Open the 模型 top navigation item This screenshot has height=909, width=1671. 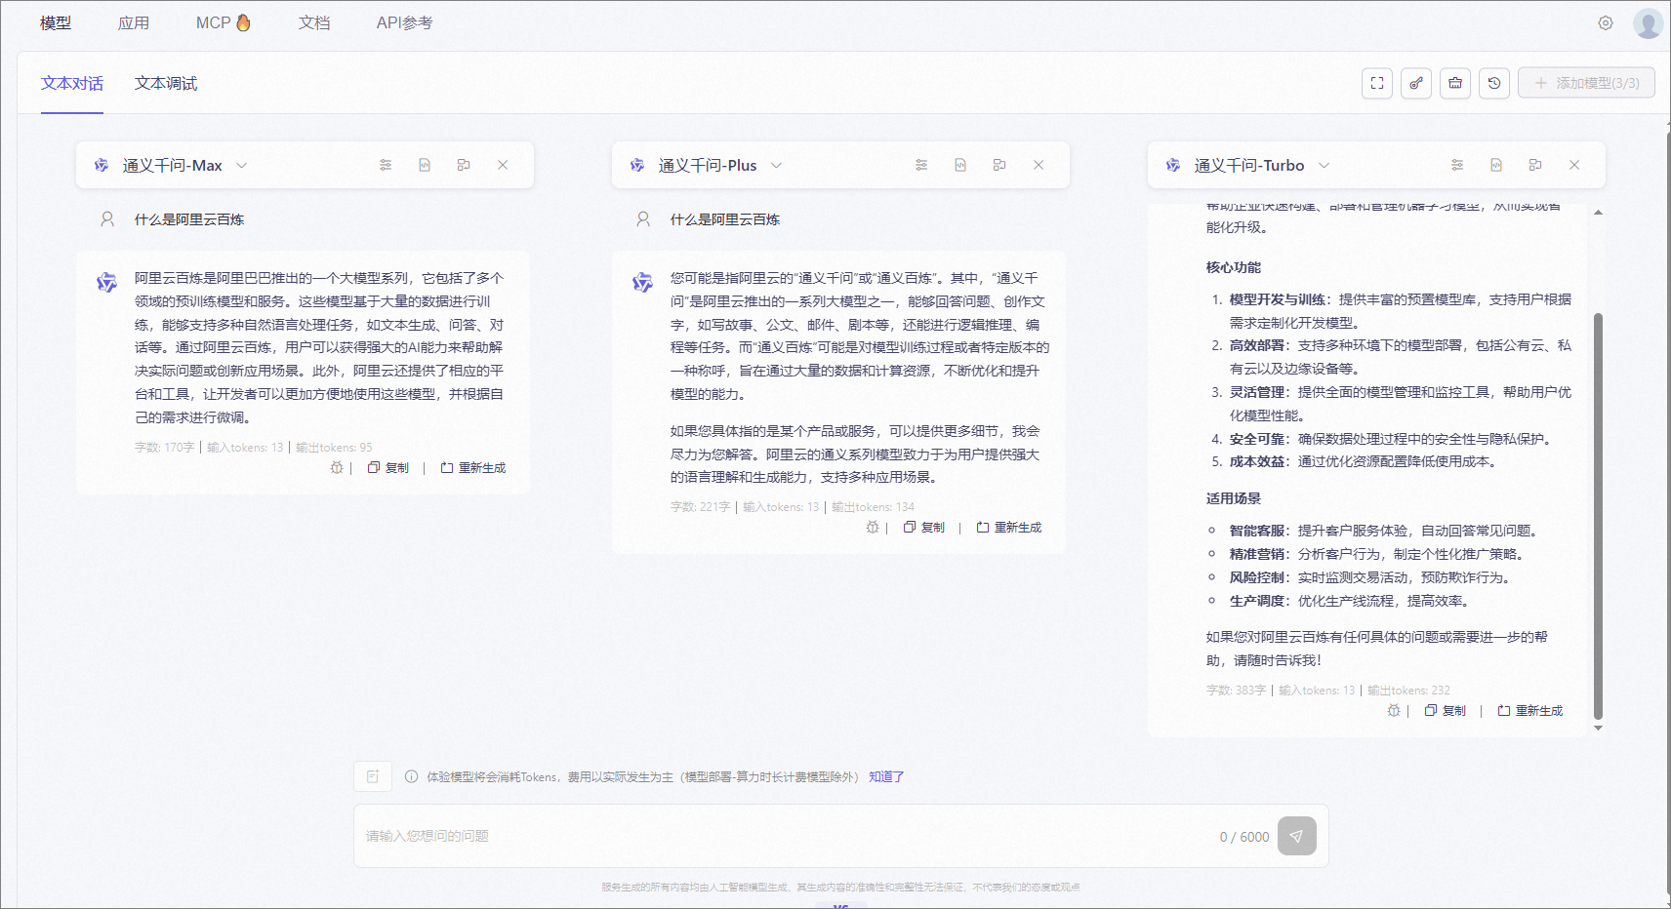coord(56,23)
